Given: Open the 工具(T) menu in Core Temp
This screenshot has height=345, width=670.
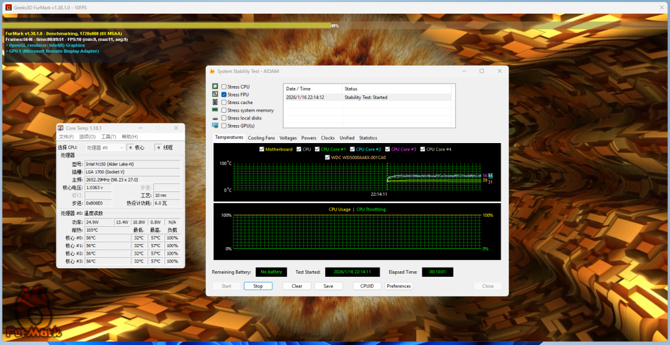Looking at the screenshot, I should click(109, 137).
